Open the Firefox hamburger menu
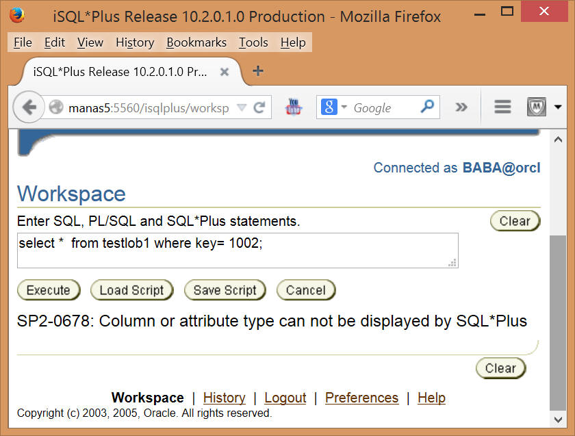 tap(502, 107)
